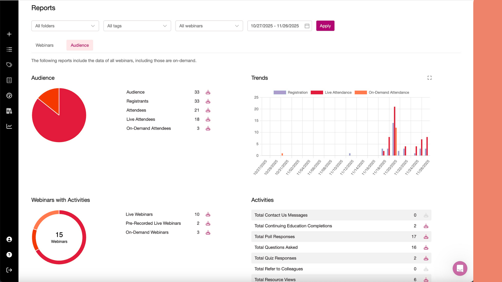The width and height of the screenshot is (502, 282).
Task: Open the date range picker field
Action: pos(279,26)
